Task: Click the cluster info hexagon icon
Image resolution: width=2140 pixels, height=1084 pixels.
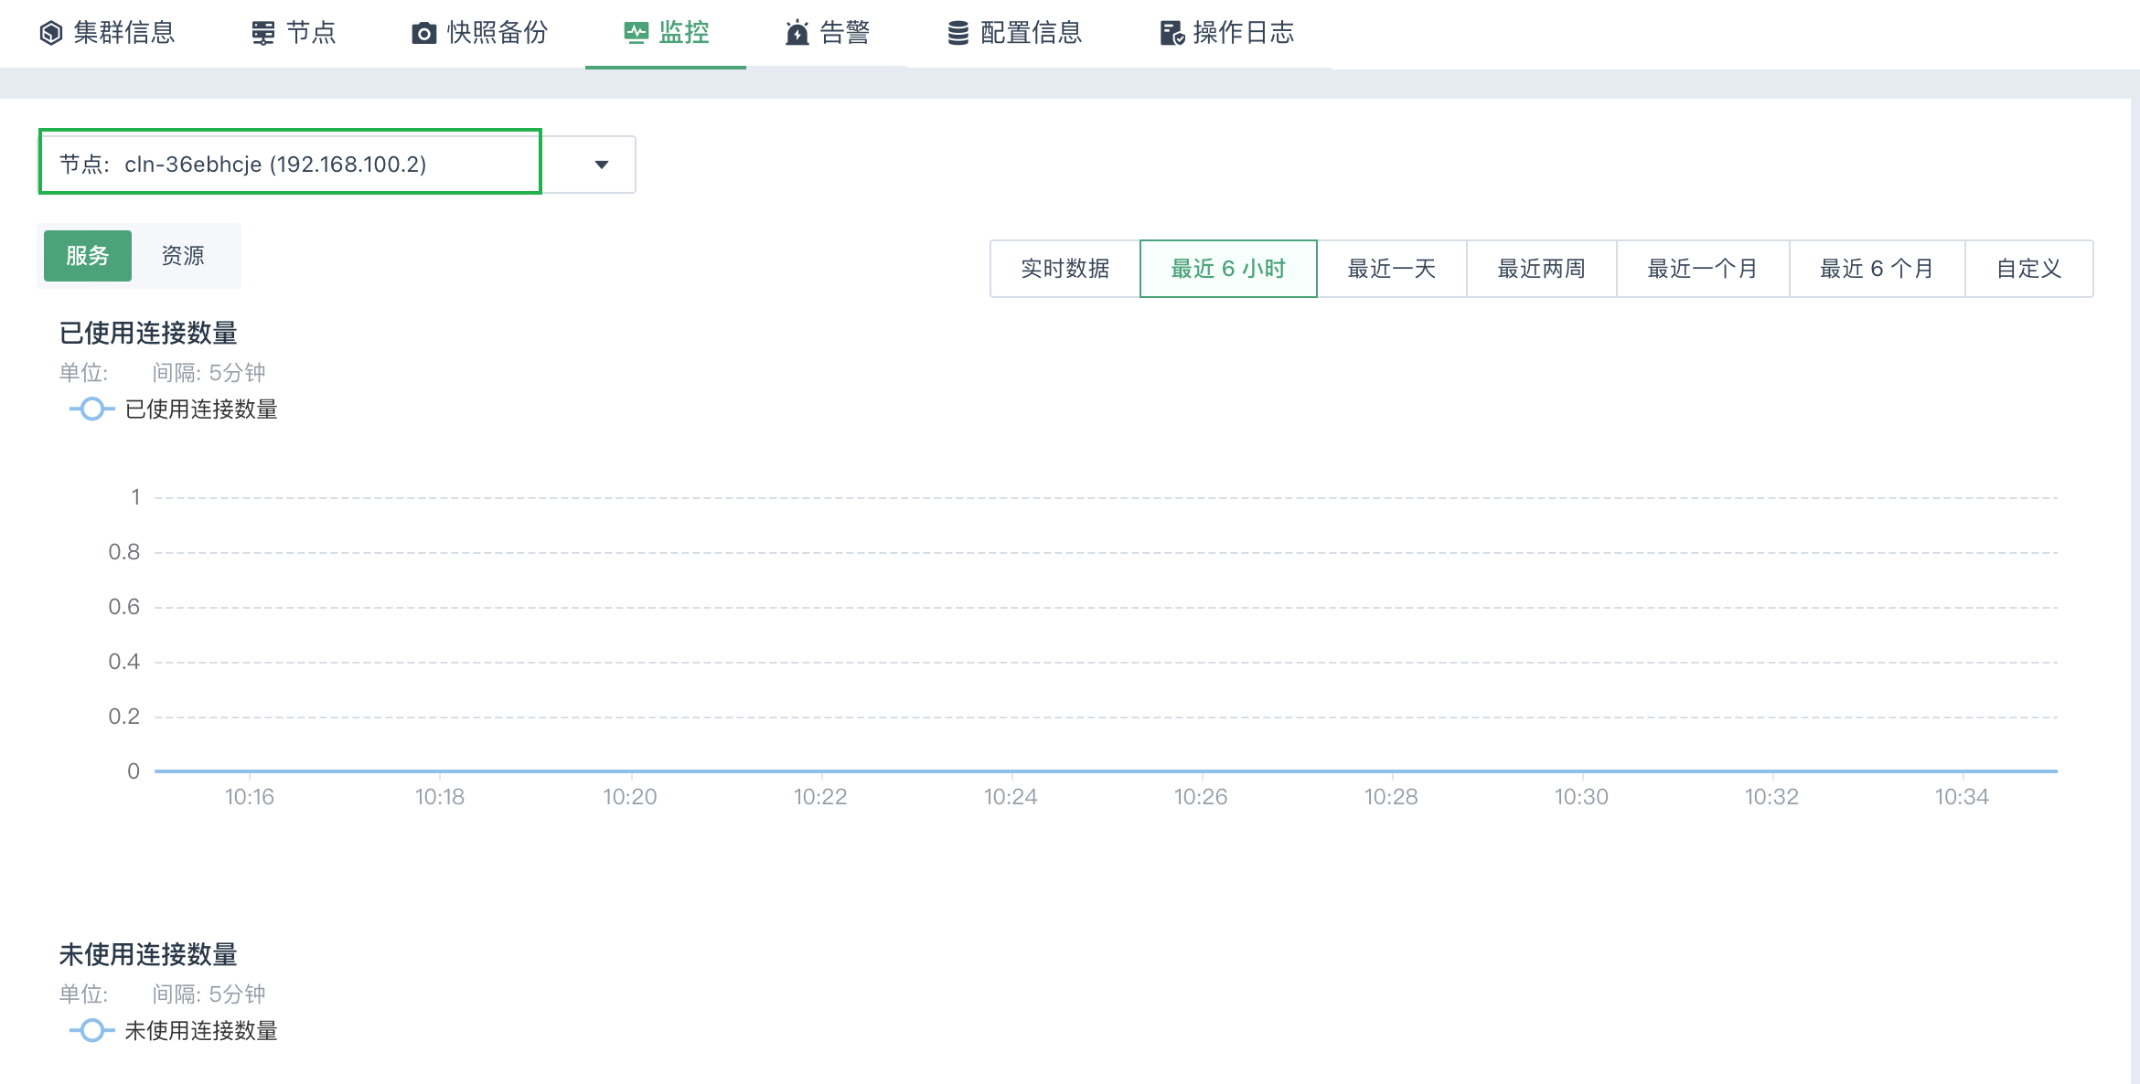Action: (51, 33)
